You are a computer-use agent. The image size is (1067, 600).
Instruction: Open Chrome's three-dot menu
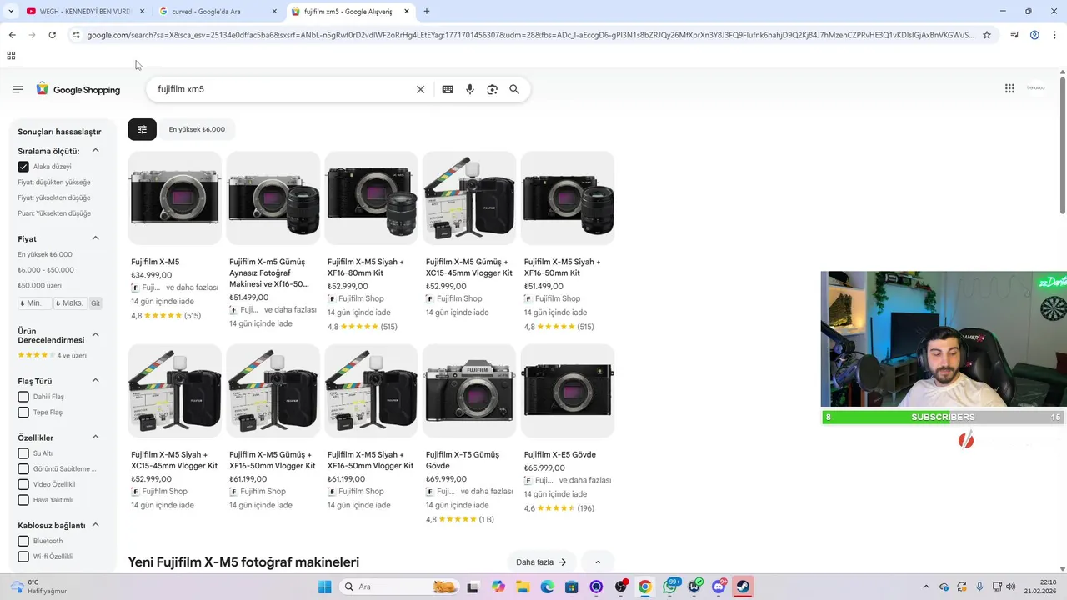[x=1054, y=35]
